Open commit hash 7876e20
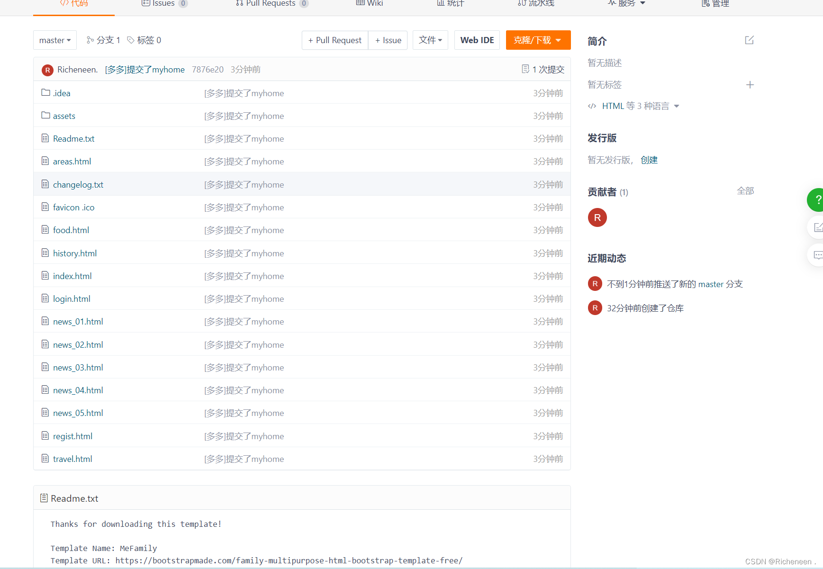Viewport: 823px width, 569px height. tap(208, 70)
